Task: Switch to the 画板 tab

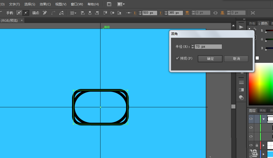Action: click(263, 110)
